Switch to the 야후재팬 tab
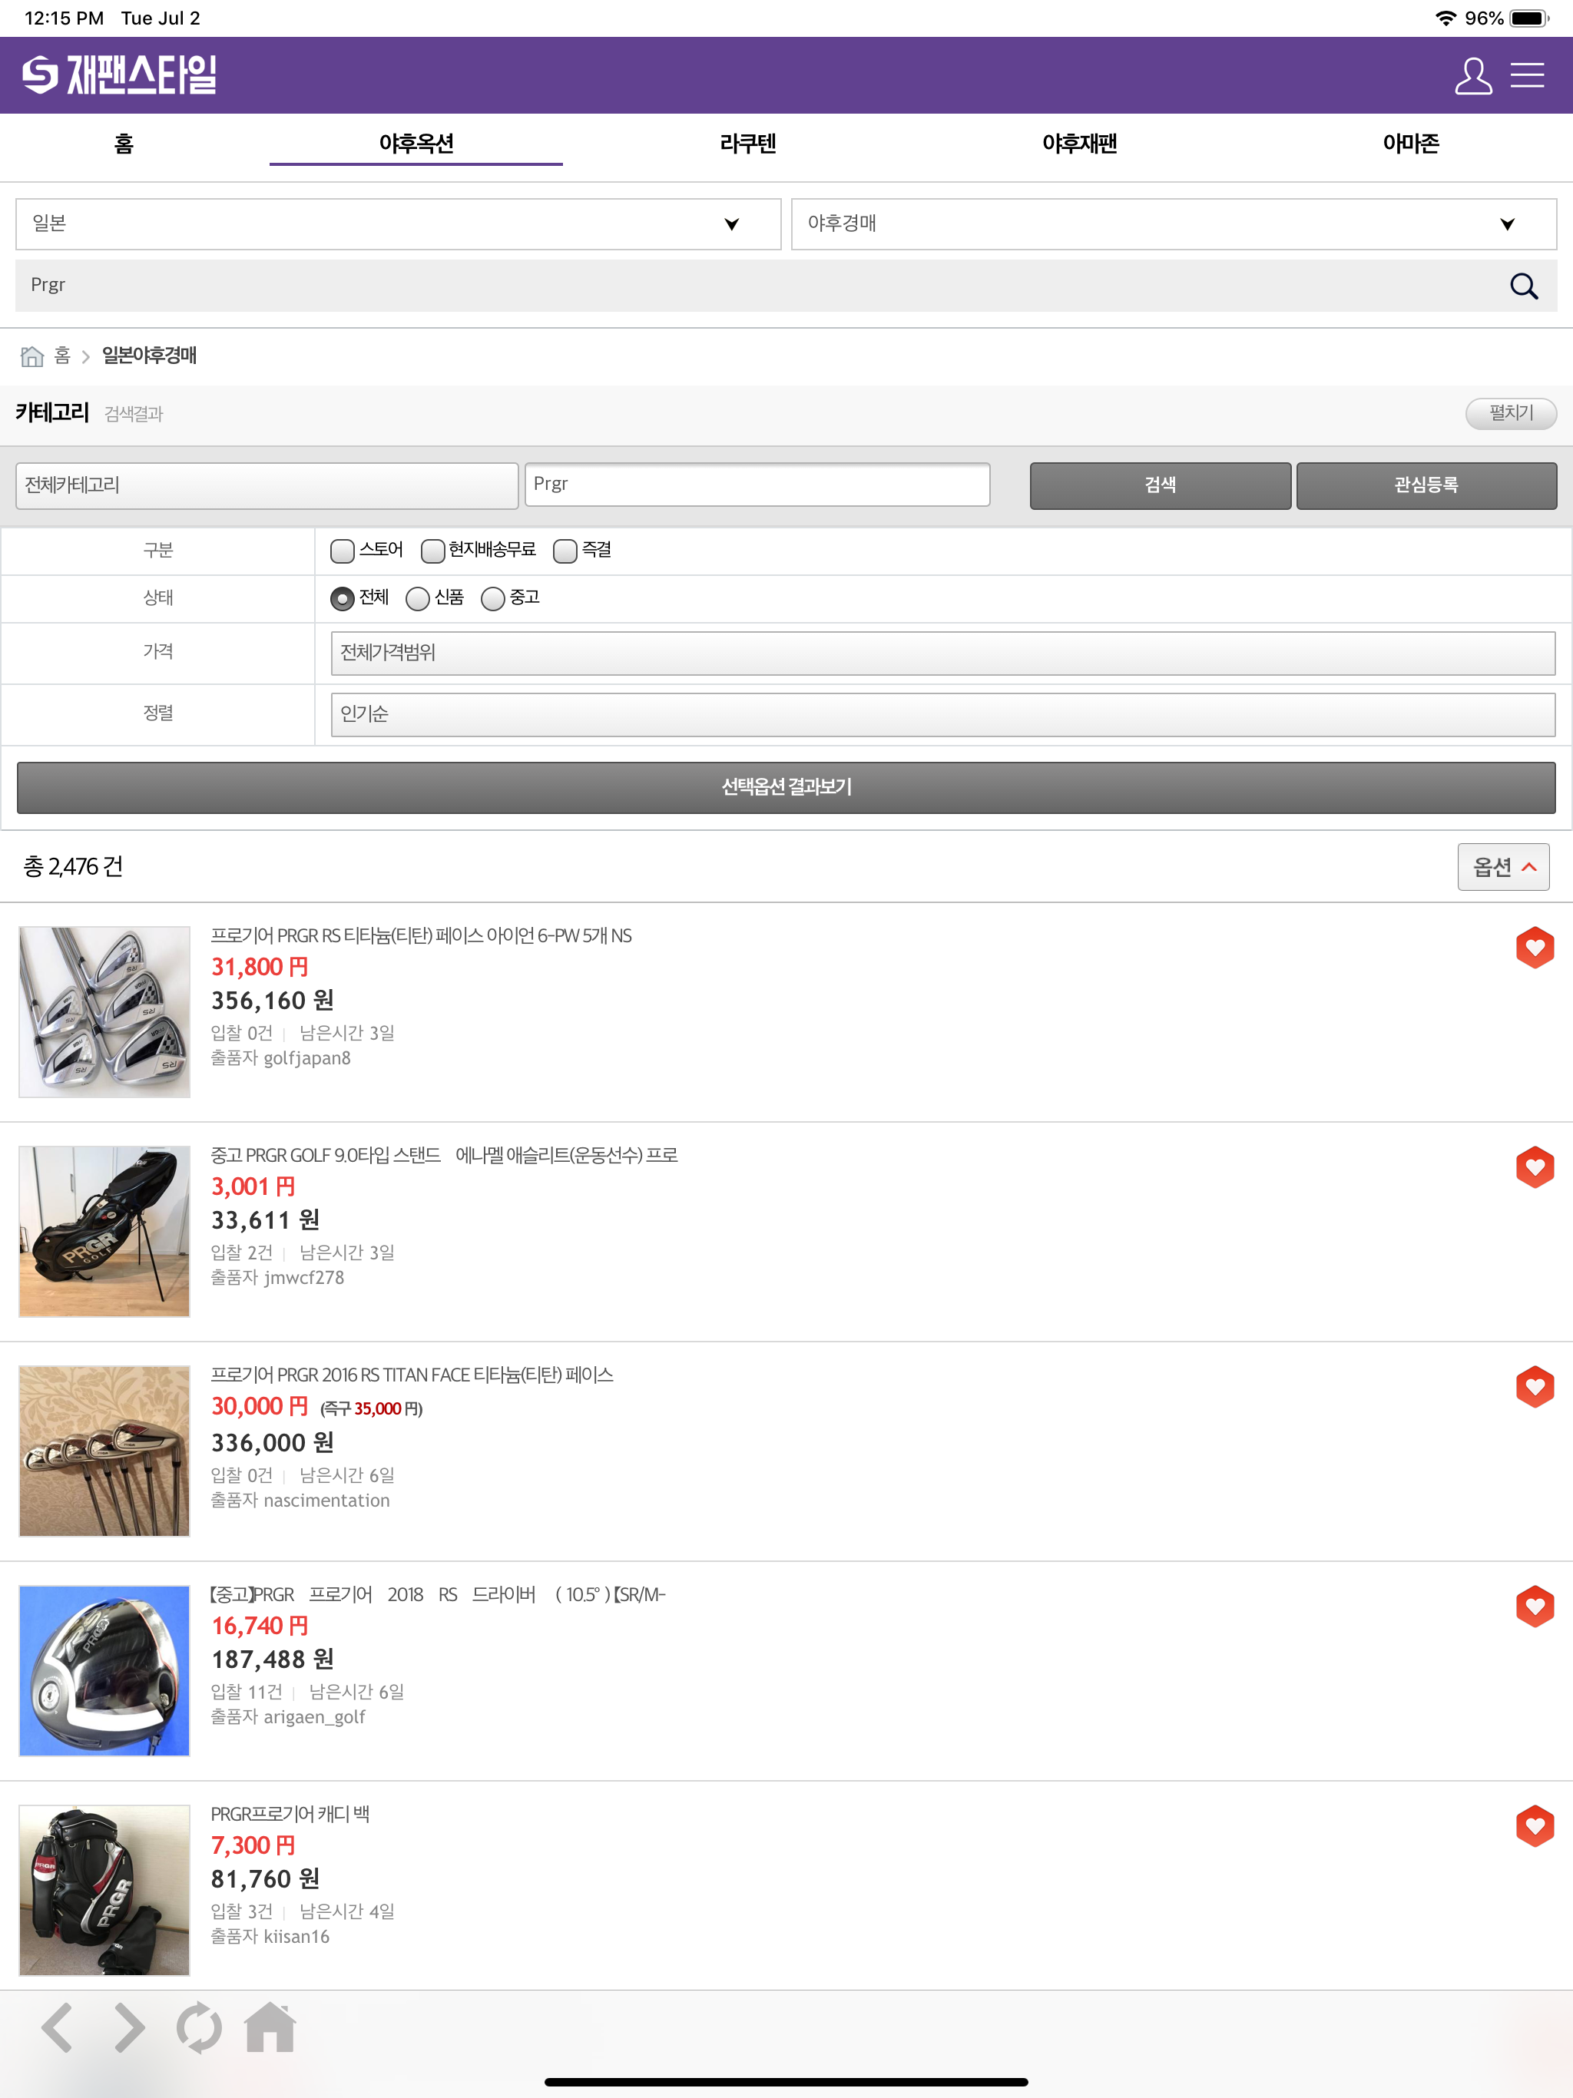The width and height of the screenshot is (1573, 2098). coord(1080,144)
